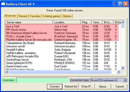Select the 'Just a Test!' server row
130x92 pixels.
pyautogui.click(x=62, y=26)
